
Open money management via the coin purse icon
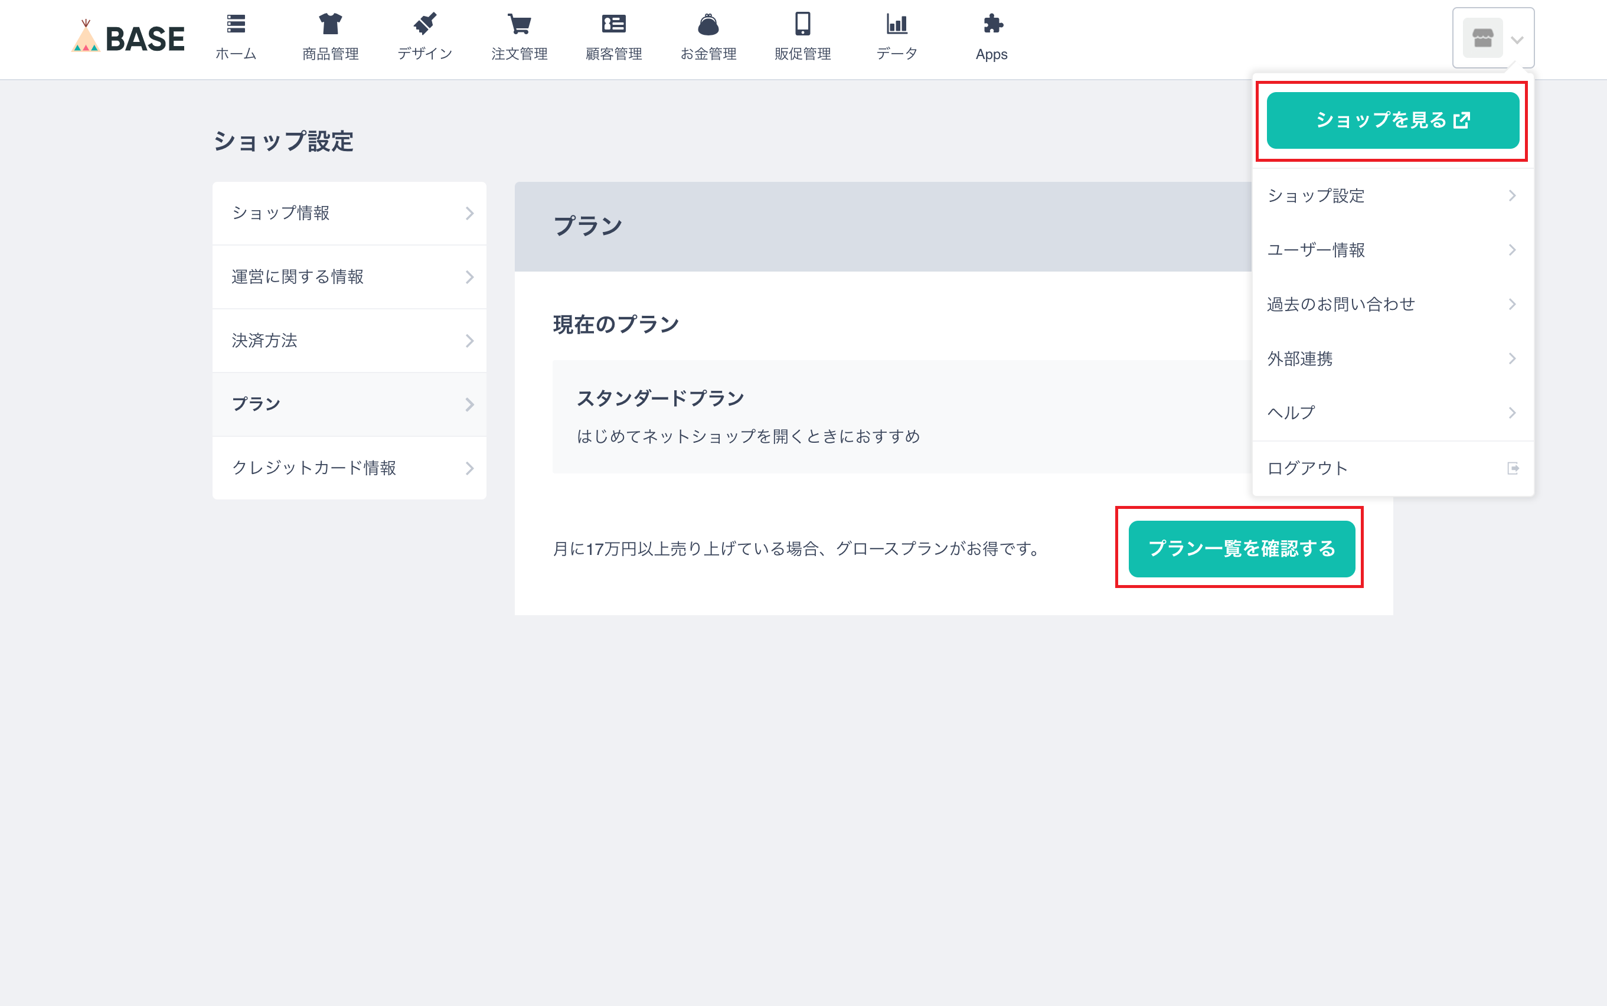click(x=708, y=24)
